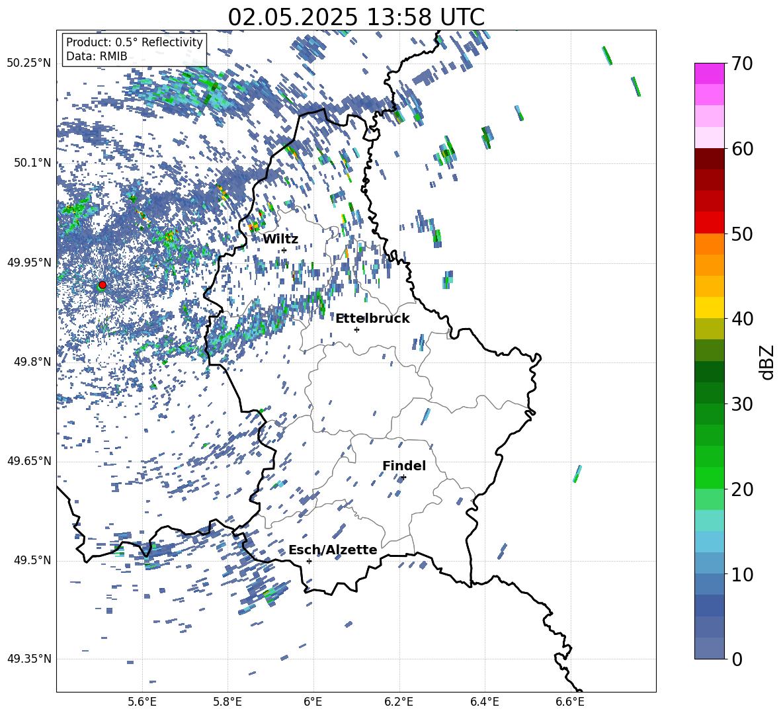783x715 pixels.
Task: Click the Findel station cross marker
Action: point(403,478)
